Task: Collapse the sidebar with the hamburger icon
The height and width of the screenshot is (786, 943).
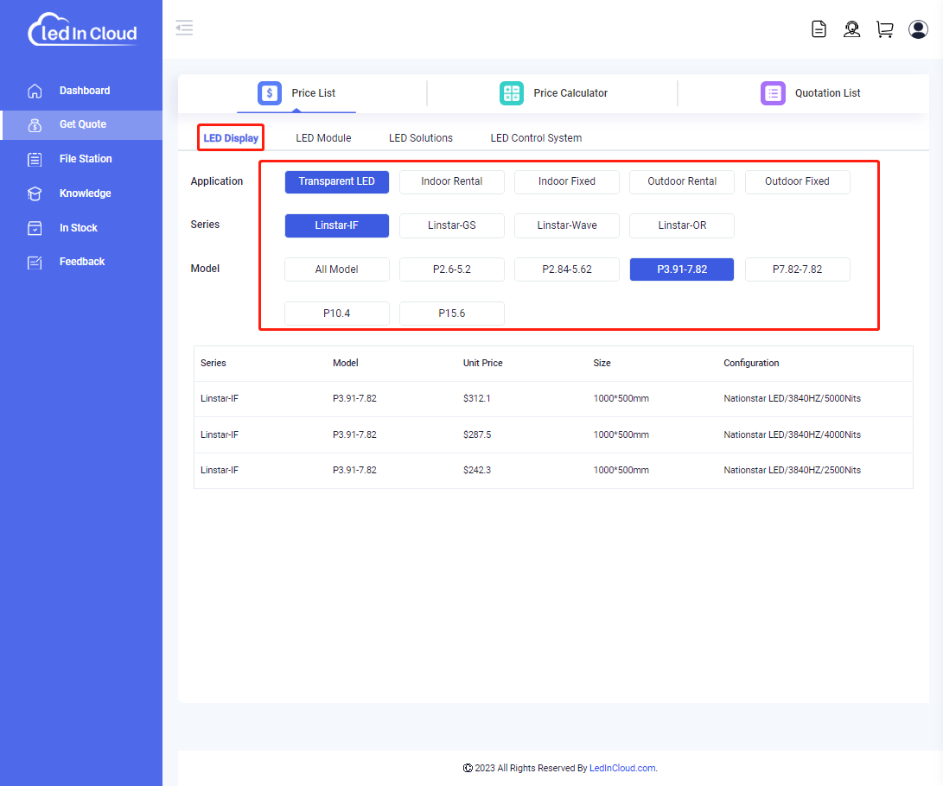Action: pyautogui.click(x=184, y=28)
